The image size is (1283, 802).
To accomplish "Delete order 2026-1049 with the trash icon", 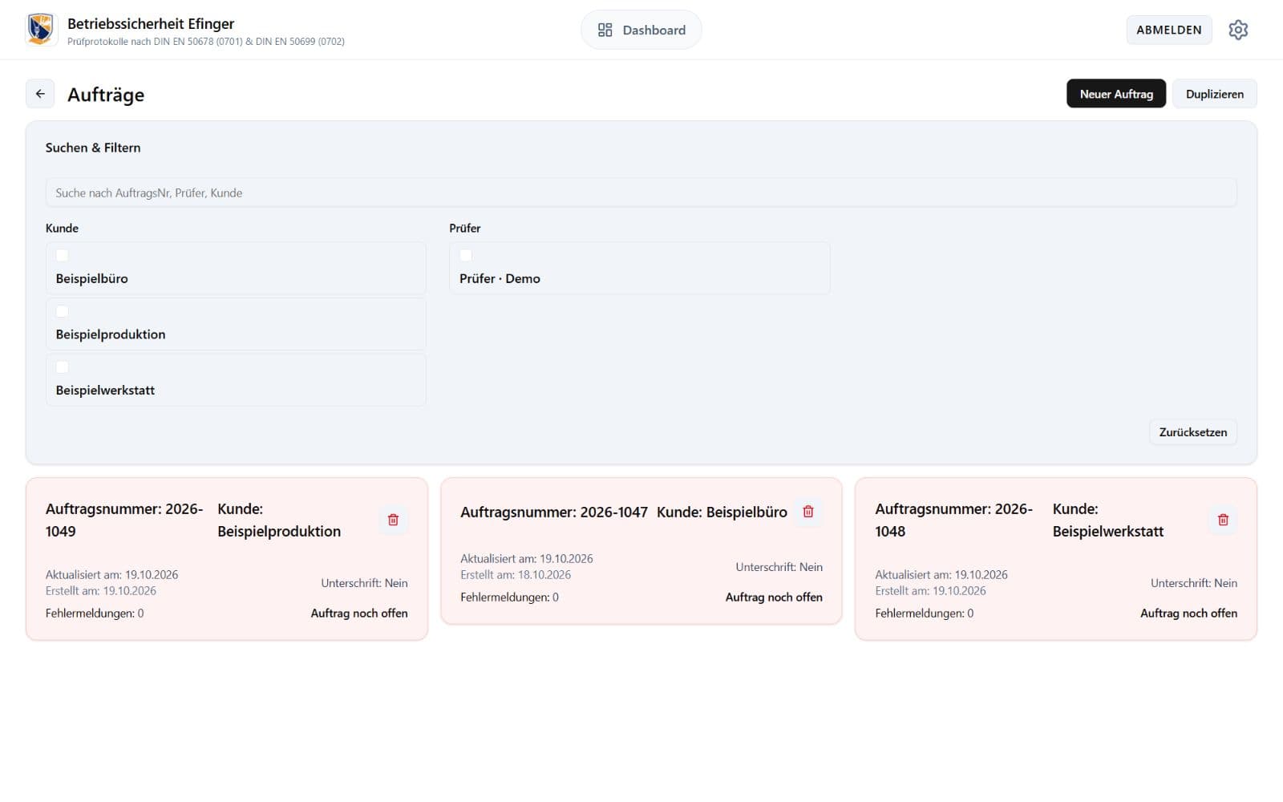I will 393,520.
